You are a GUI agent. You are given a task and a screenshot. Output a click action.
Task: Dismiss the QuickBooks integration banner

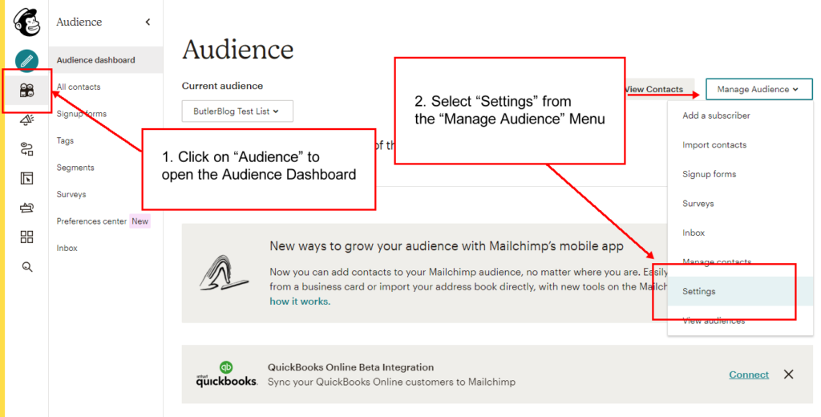(x=789, y=374)
